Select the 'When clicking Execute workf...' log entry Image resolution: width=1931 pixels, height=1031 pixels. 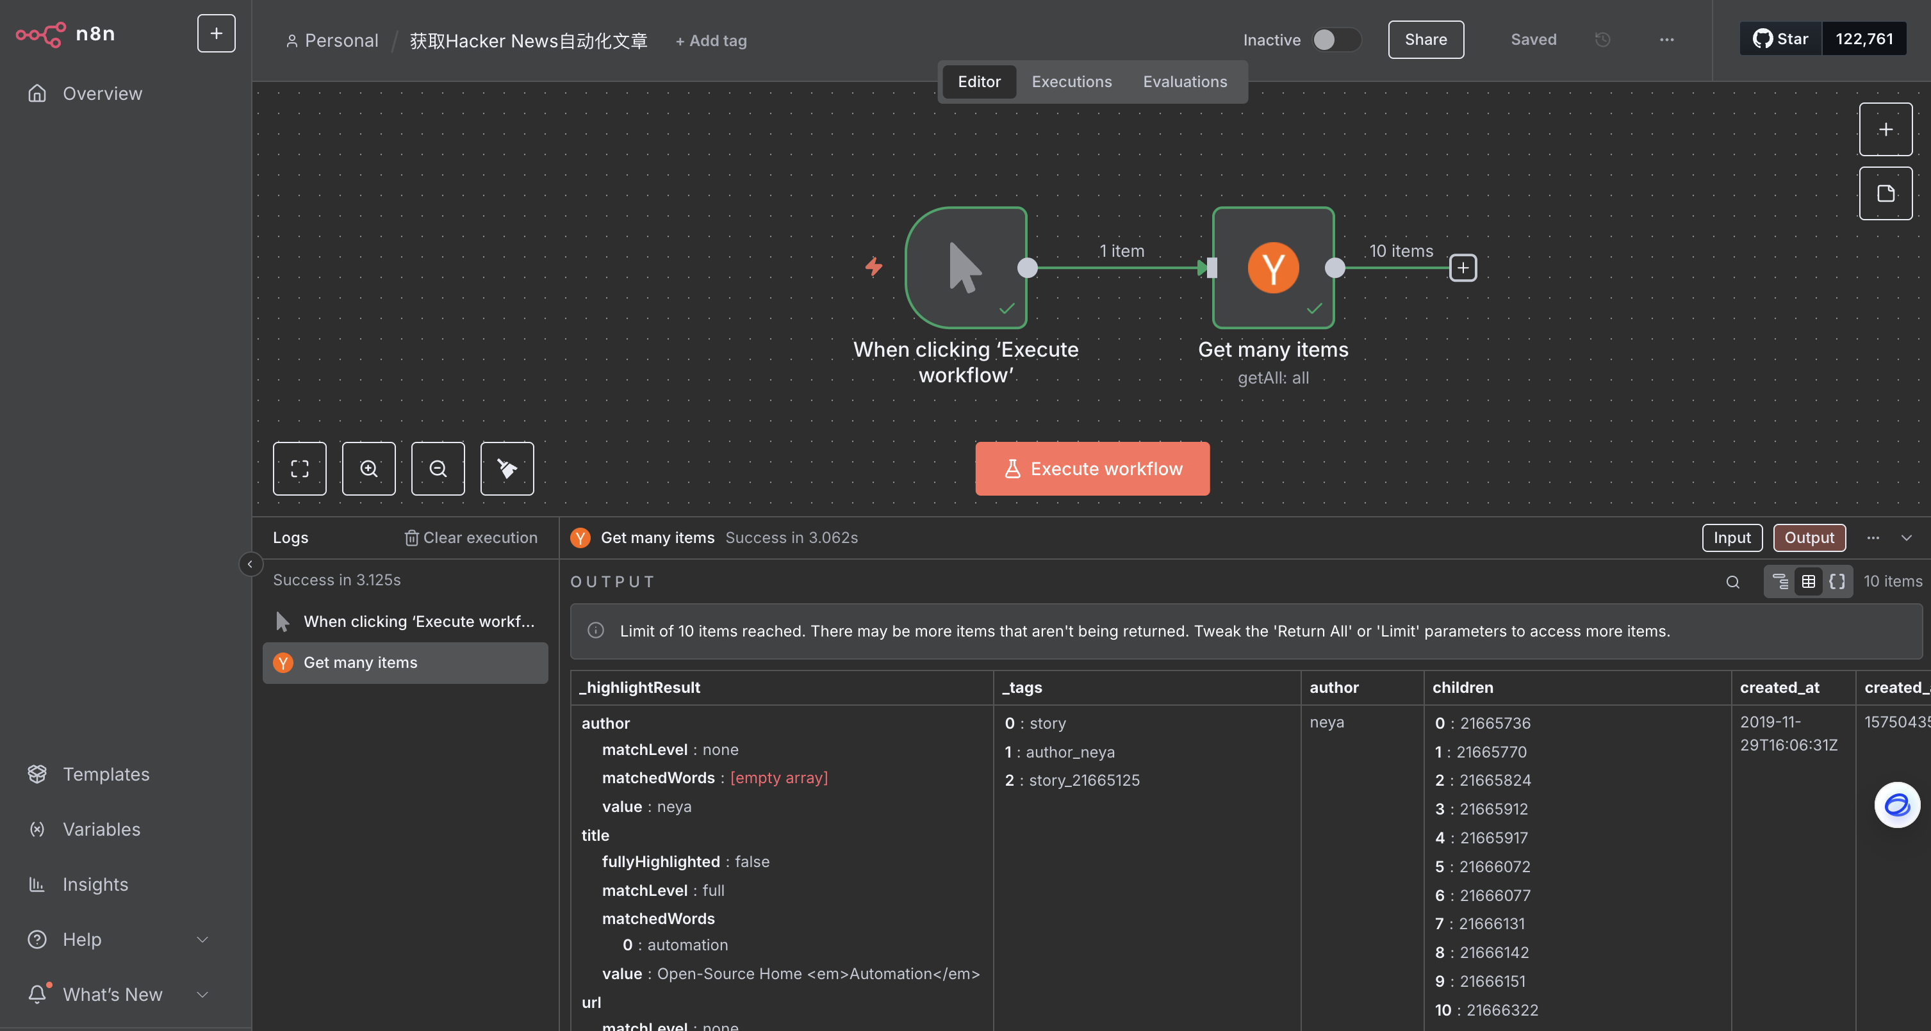(x=406, y=622)
